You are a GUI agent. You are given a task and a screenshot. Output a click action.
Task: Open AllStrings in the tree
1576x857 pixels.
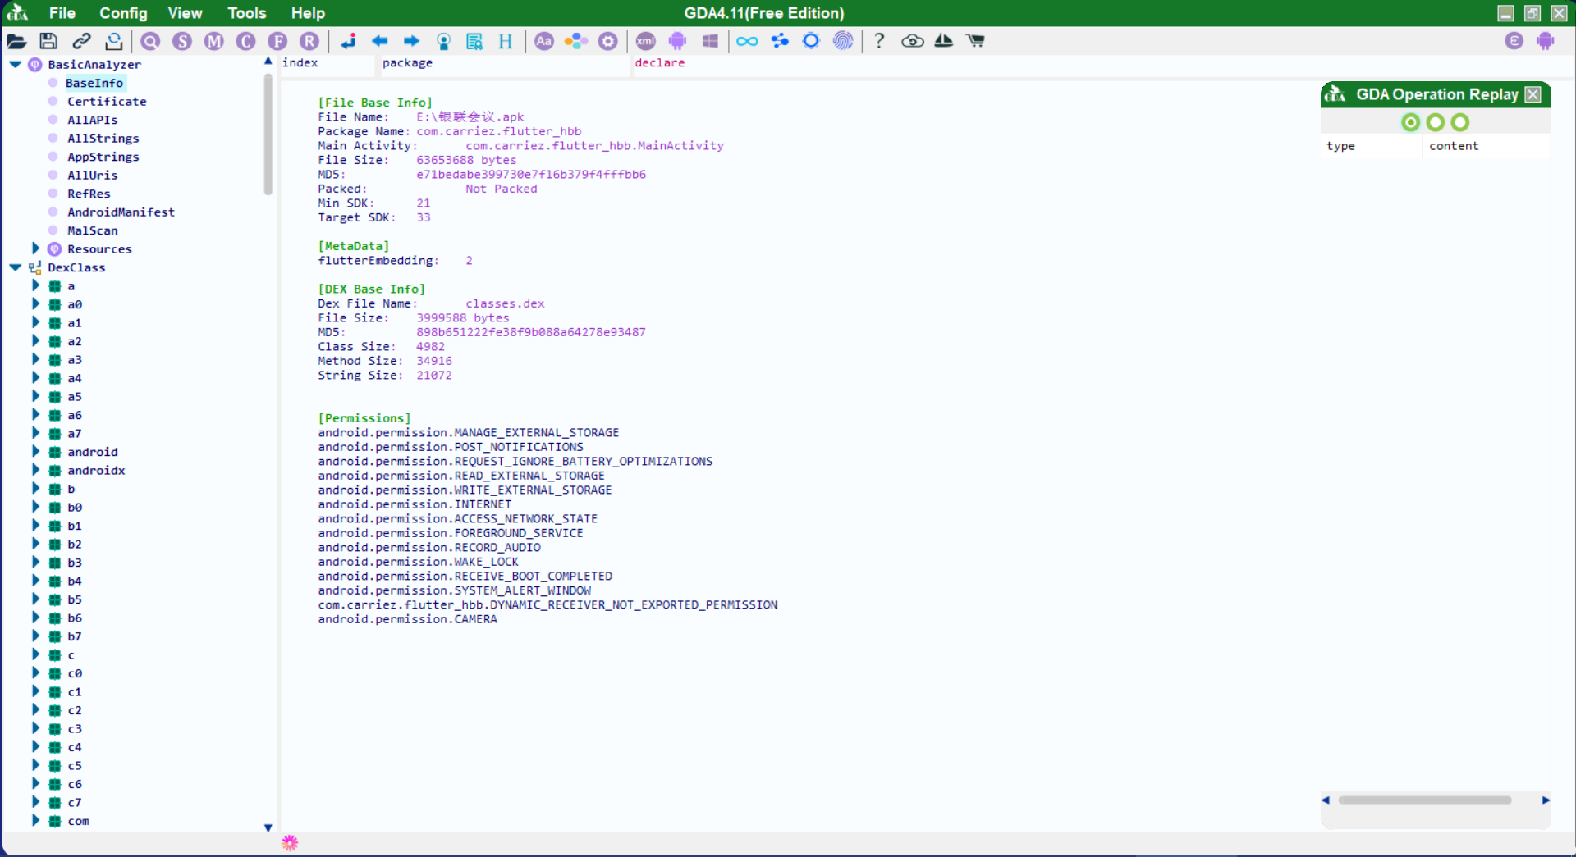(x=103, y=138)
